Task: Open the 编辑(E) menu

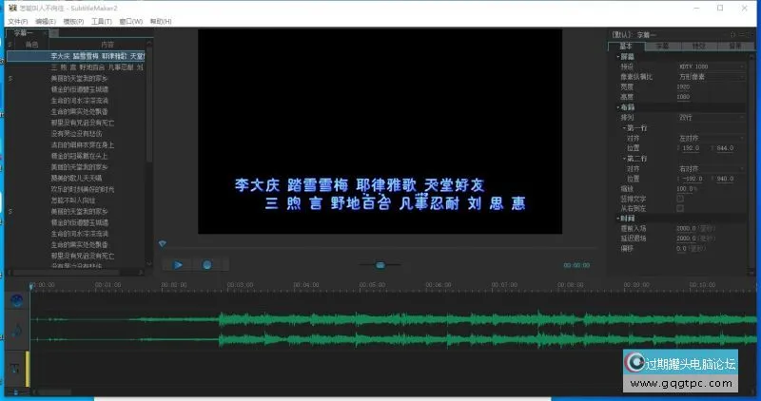Action: pyautogui.click(x=45, y=21)
